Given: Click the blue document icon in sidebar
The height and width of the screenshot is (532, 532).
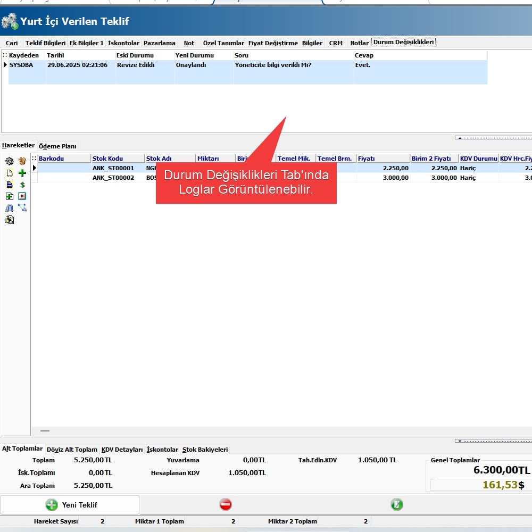Looking at the screenshot, I should tap(9, 185).
